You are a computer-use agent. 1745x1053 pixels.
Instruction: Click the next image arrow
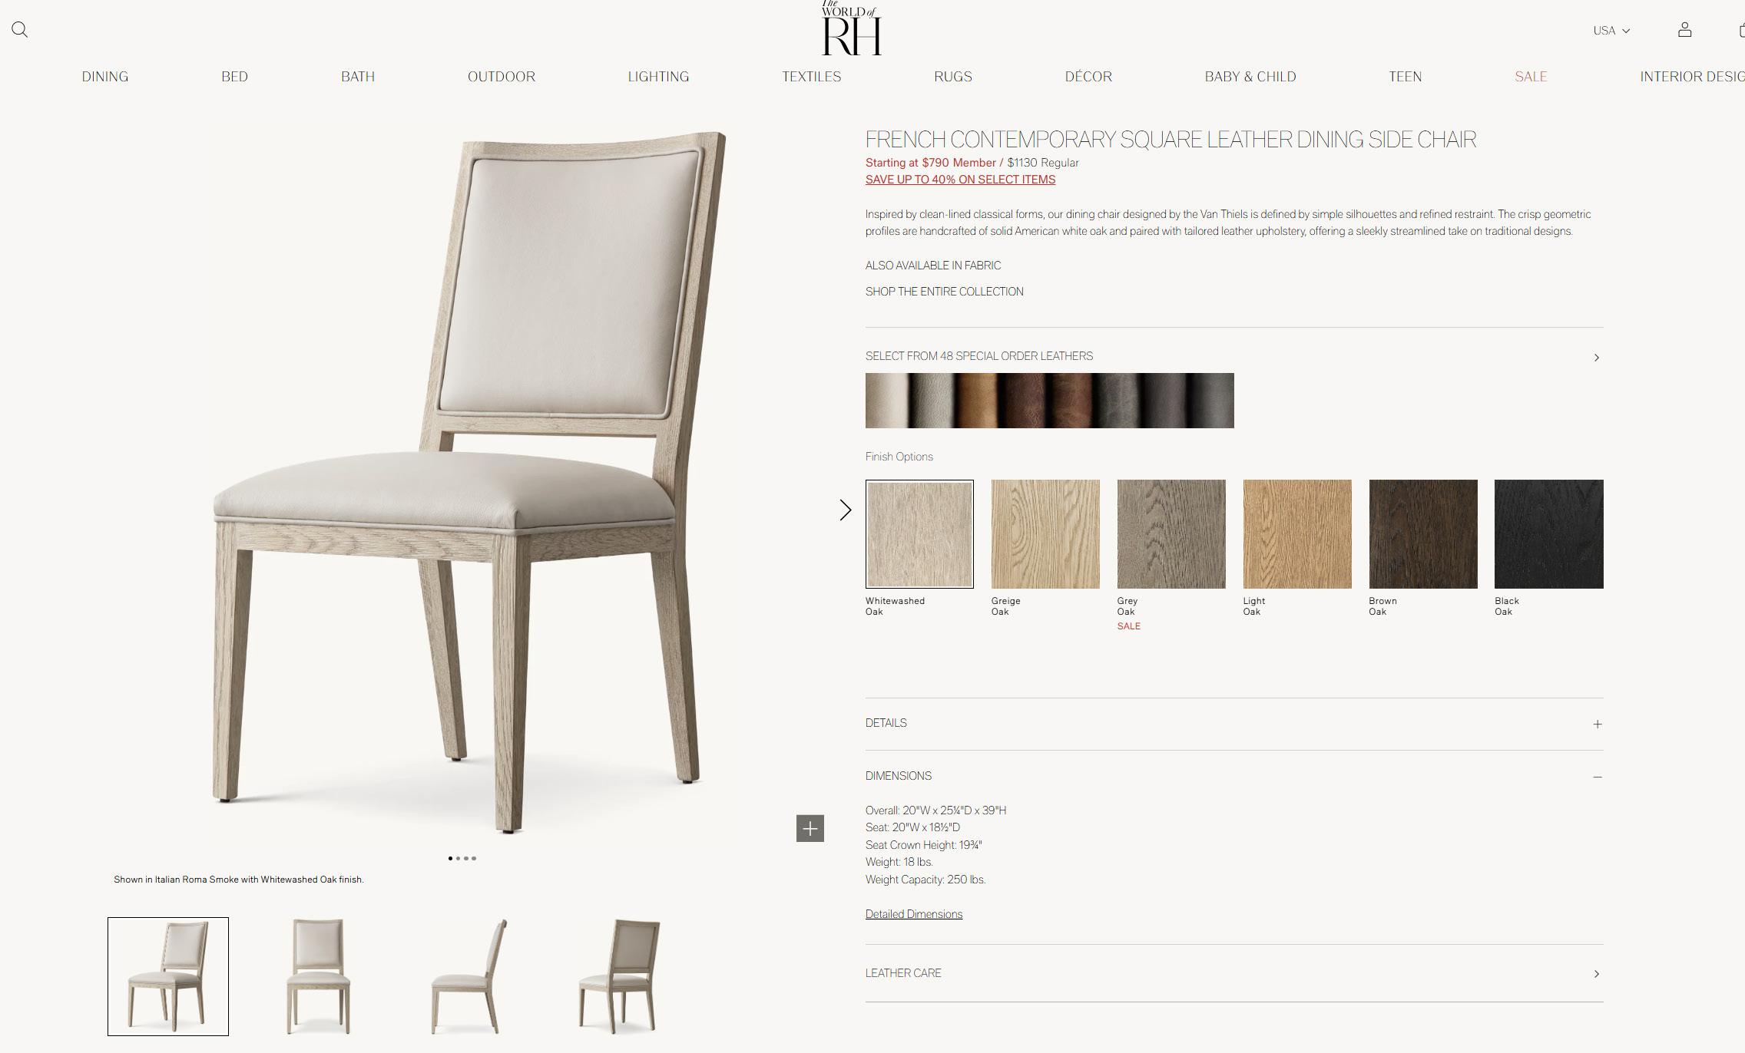click(x=845, y=510)
